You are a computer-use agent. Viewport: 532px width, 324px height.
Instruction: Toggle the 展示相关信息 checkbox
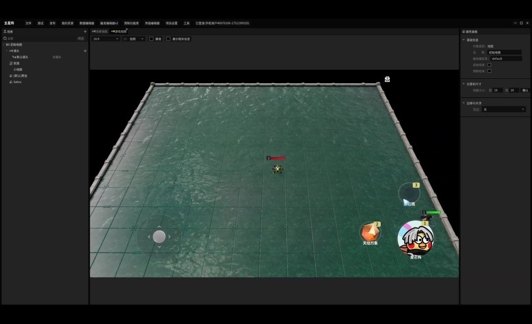point(168,39)
